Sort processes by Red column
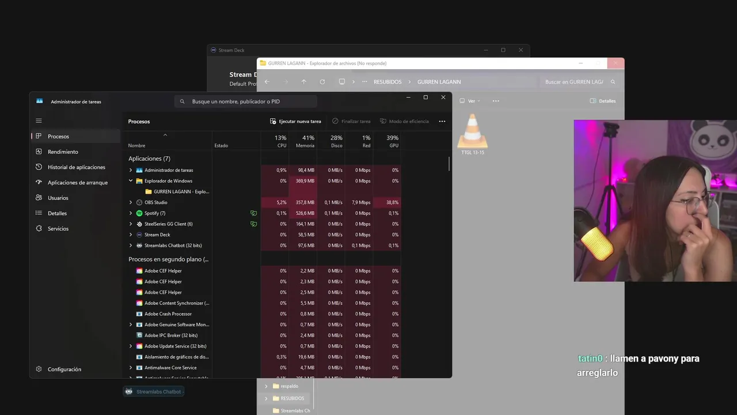 click(x=359, y=141)
